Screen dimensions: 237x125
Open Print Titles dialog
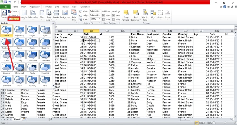tap(74, 15)
